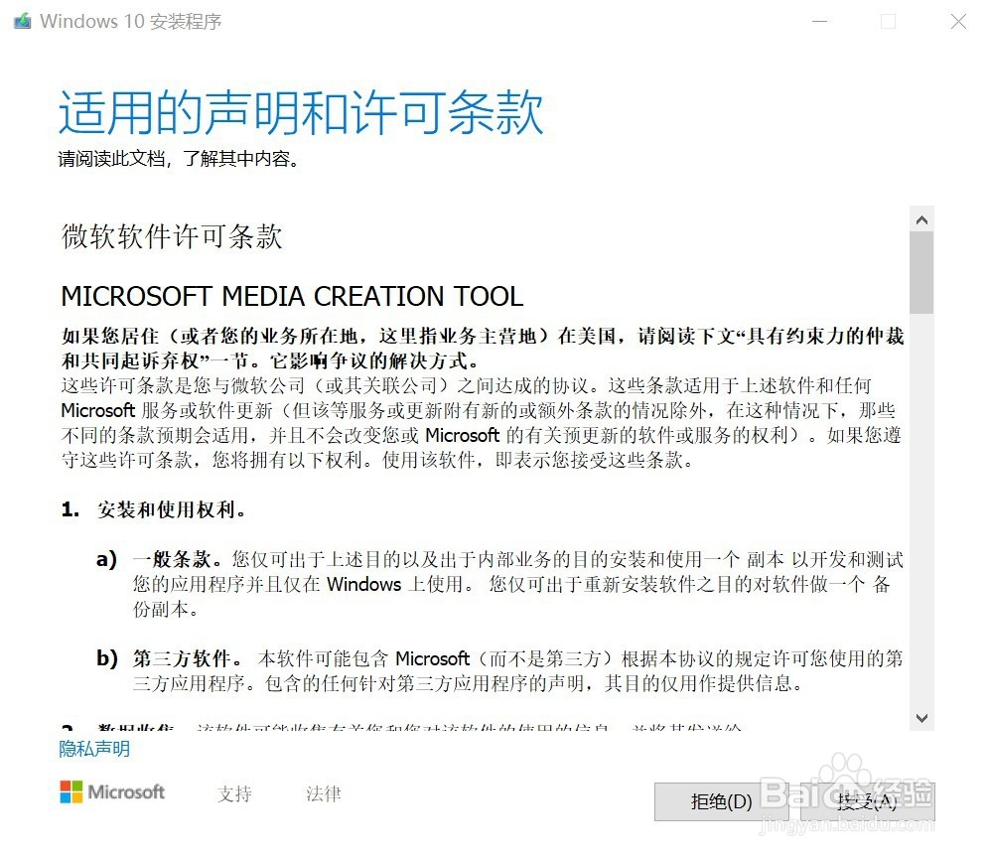Close the Windows 10 setup window
The width and height of the screenshot is (990, 858).
[957, 21]
